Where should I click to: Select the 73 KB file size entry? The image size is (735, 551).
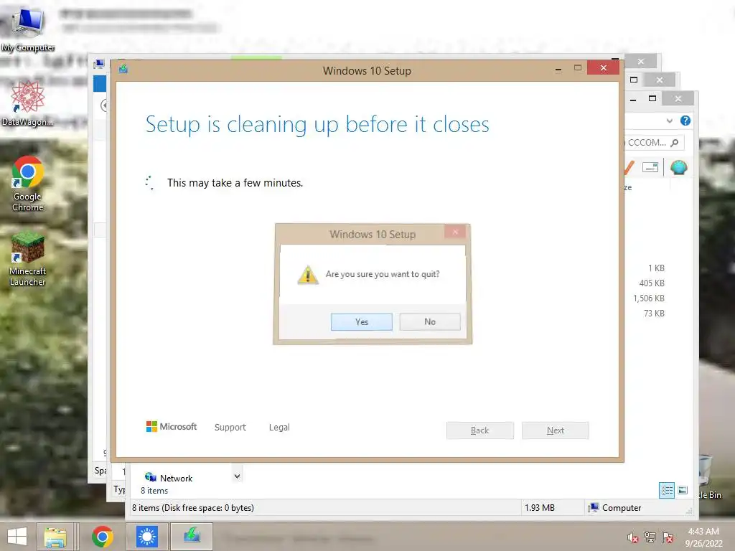654,313
